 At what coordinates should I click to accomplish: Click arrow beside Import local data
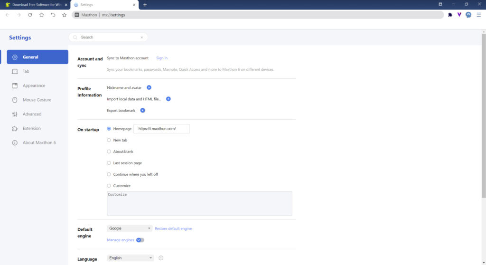click(x=168, y=99)
